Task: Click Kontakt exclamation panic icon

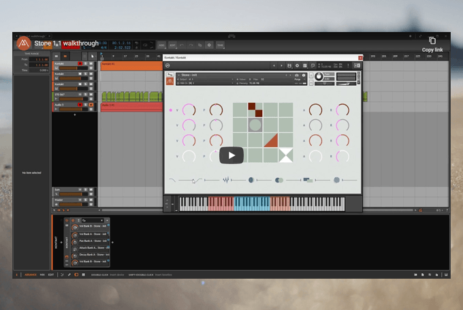Action: (x=348, y=65)
